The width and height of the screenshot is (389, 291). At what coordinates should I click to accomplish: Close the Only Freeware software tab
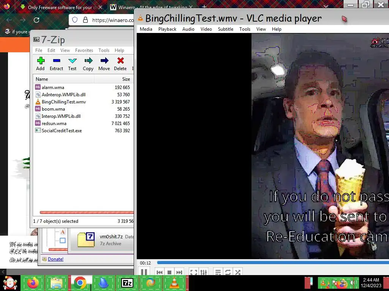(x=100, y=8)
